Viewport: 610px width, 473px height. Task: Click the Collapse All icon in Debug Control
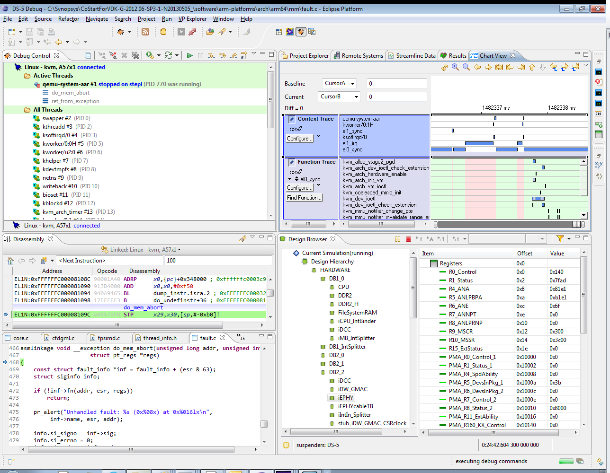pyautogui.click(x=88, y=56)
